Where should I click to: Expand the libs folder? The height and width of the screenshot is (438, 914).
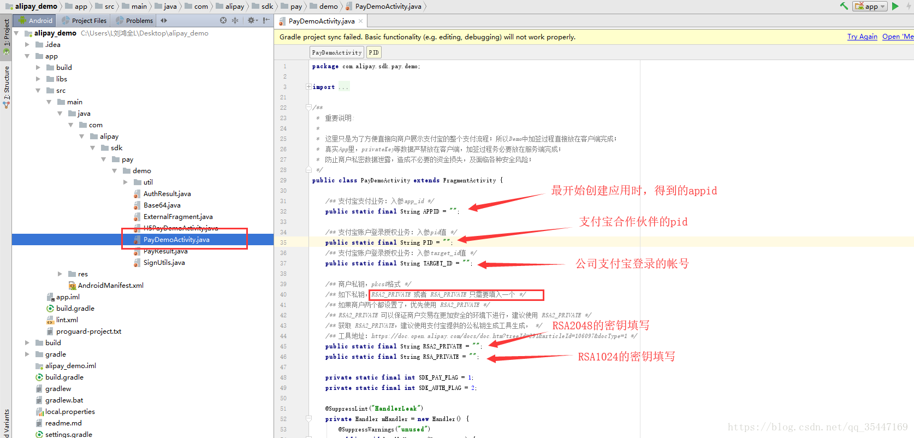(38, 79)
